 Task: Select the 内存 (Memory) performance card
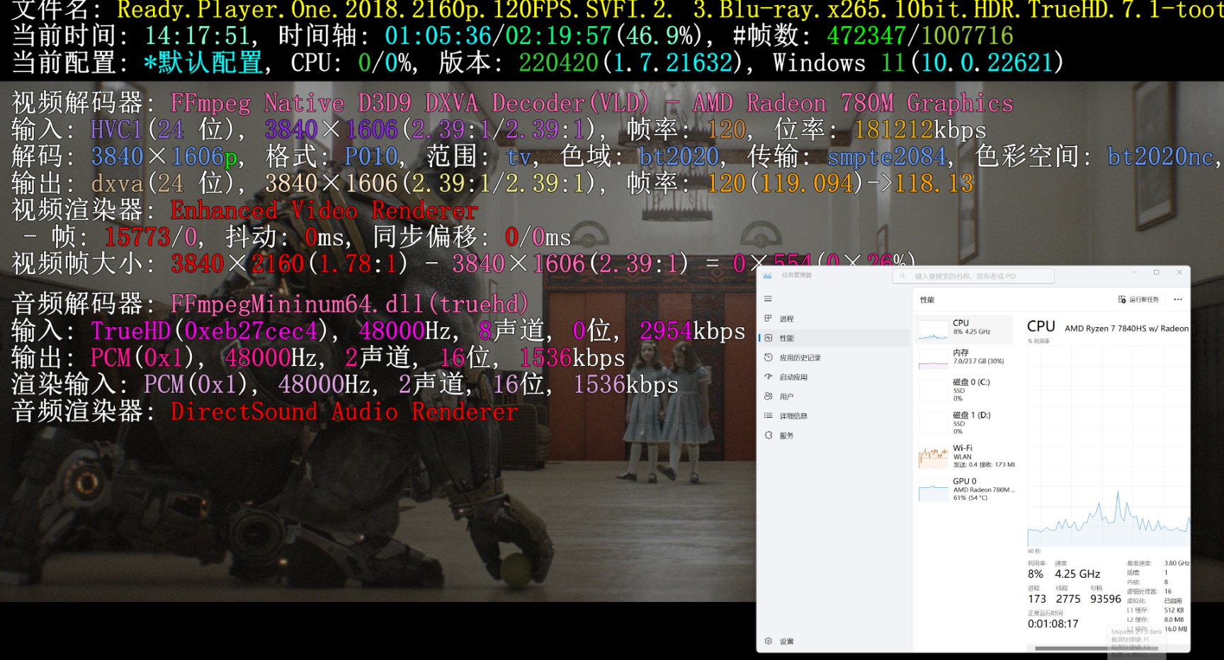tap(965, 357)
